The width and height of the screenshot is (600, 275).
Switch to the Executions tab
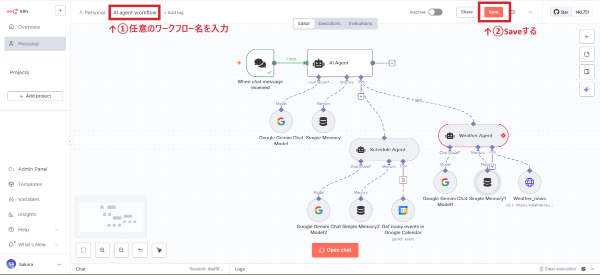point(329,23)
